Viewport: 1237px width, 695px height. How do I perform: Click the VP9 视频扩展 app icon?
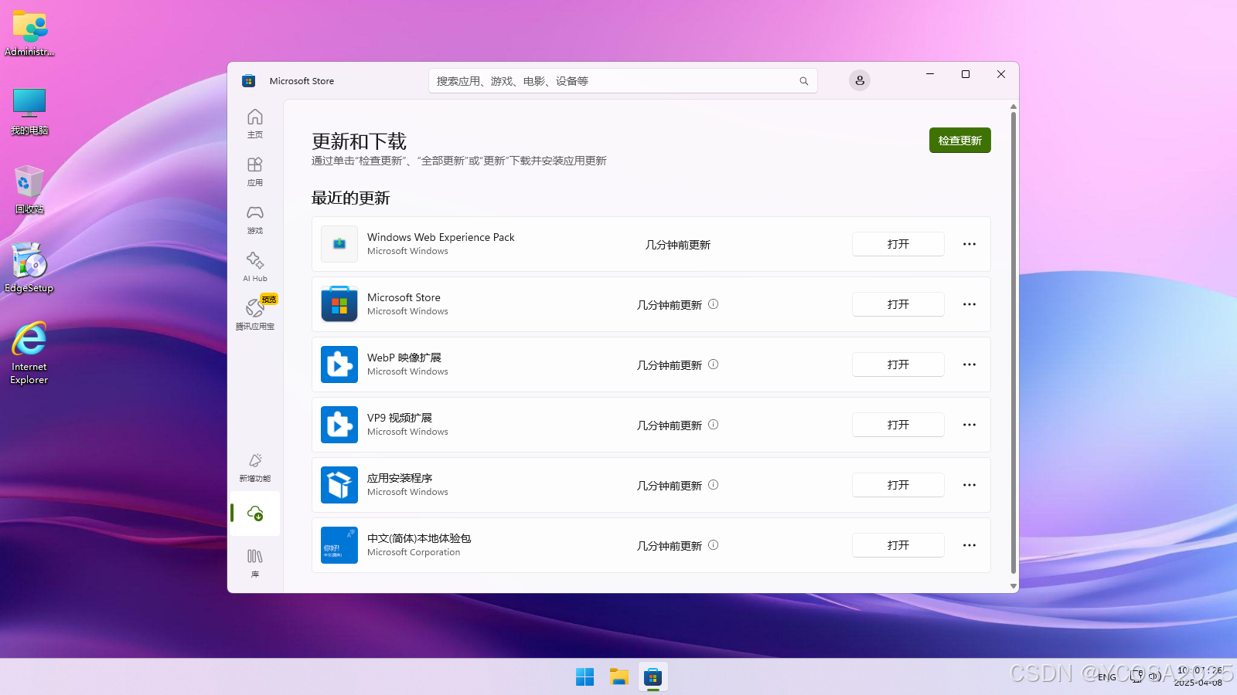tap(339, 425)
